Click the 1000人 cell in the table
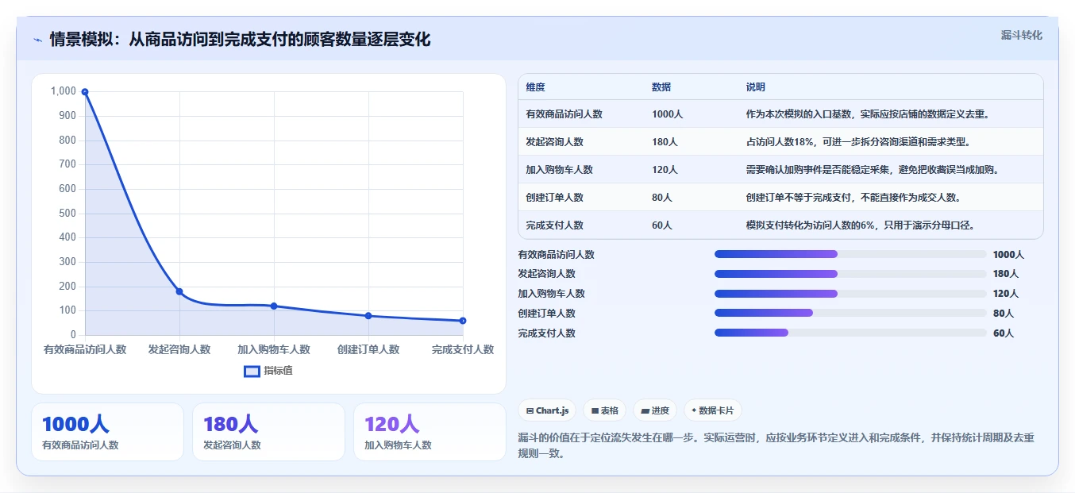The image size is (1075, 493). [667, 114]
